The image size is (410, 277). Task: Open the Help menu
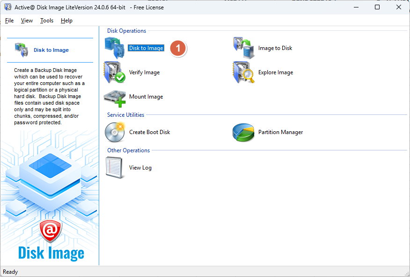[66, 21]
